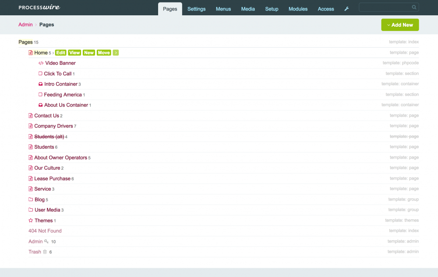Click the folder icon beside Blog
The width and height of the screenshot is (438, 277).
pyautogui.click(x=31, y=200)
